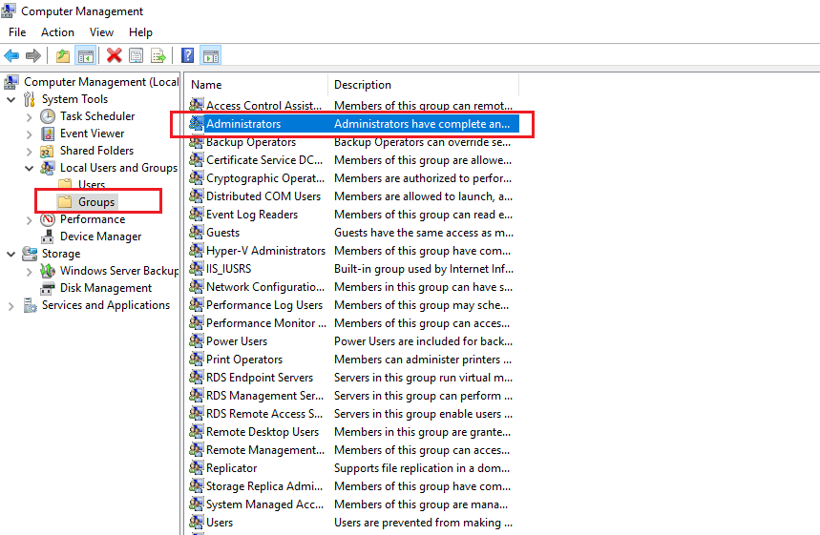Click the Guests group icon

[197, 233]
